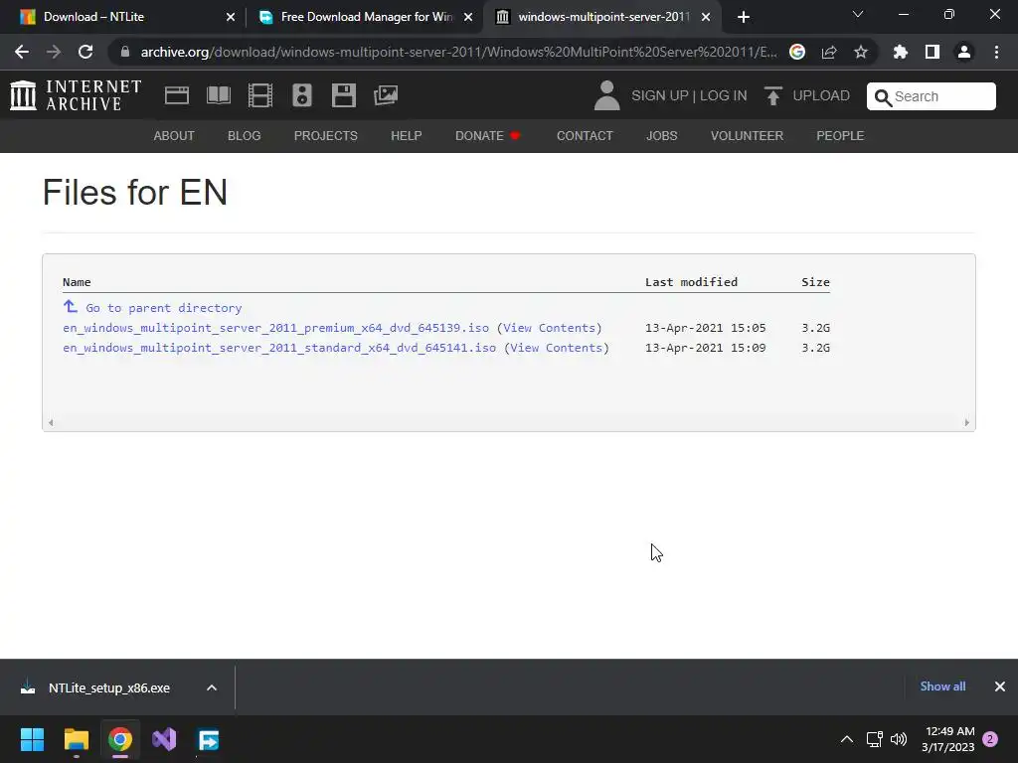Click UPLOAD text link

821,96
